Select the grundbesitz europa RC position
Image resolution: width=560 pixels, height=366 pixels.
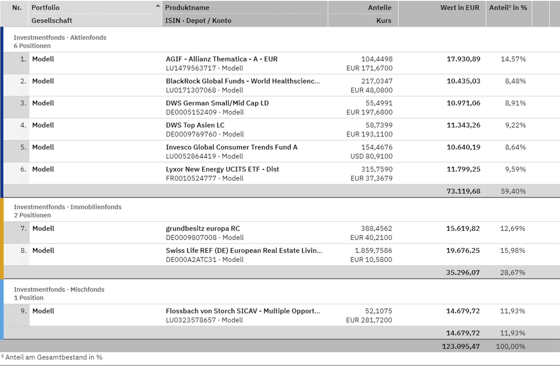[203, 229]
